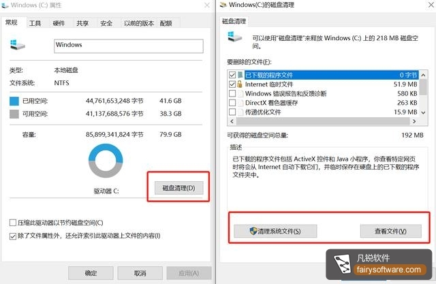The image size is (436, 284).
Task: Click the 查看文件(V) button
Action: pyautogui.click(x=390, y=231)
